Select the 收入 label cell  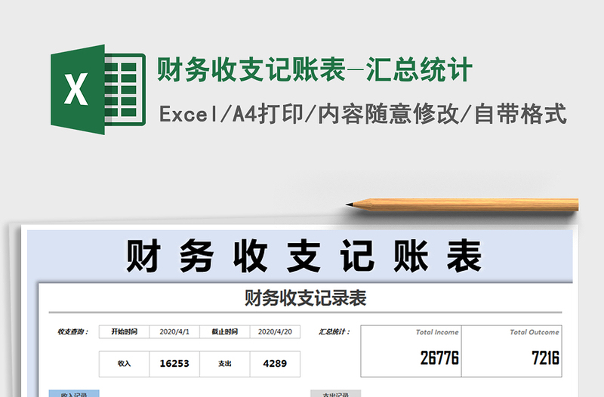(124, 364)
